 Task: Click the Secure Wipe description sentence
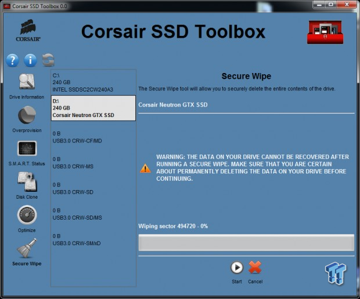pyautogui.click(x=237, y=89)
